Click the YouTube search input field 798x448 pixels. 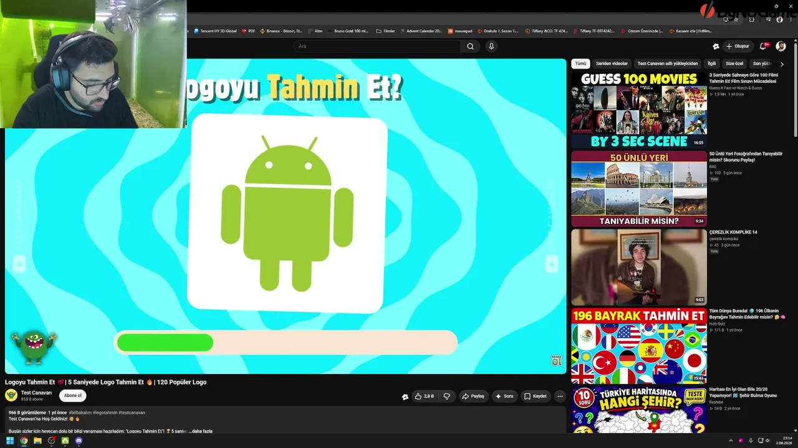tap(377, 46)
